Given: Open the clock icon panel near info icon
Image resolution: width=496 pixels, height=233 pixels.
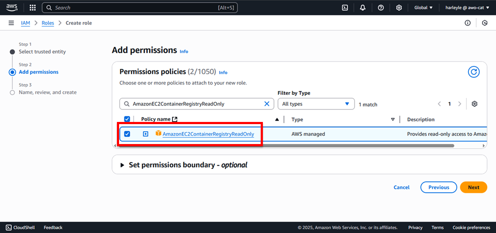Looking at the screenshot, I should [x=485, y=23].
